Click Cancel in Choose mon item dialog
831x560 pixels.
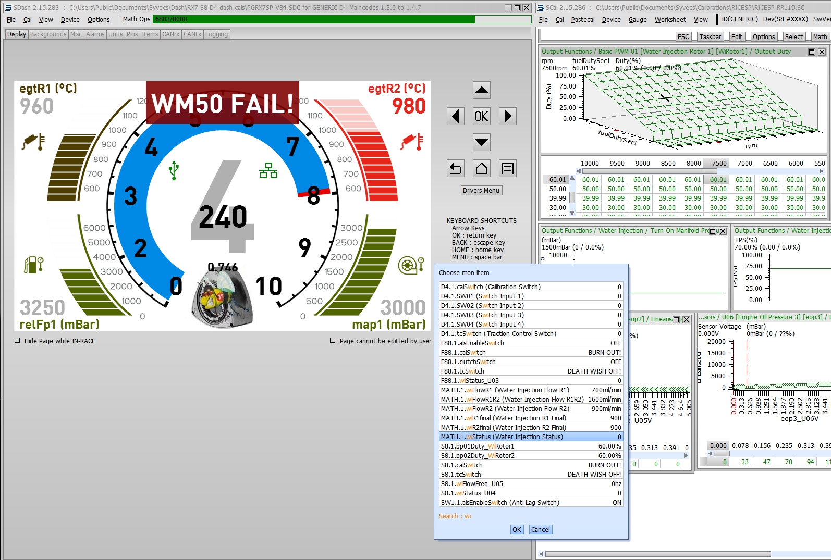pyautogui.click(x=540, y=530)
